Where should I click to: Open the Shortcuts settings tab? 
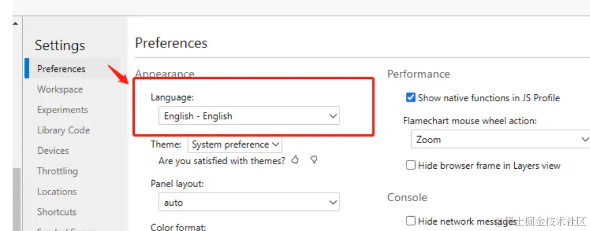click(x=57, y=212)
